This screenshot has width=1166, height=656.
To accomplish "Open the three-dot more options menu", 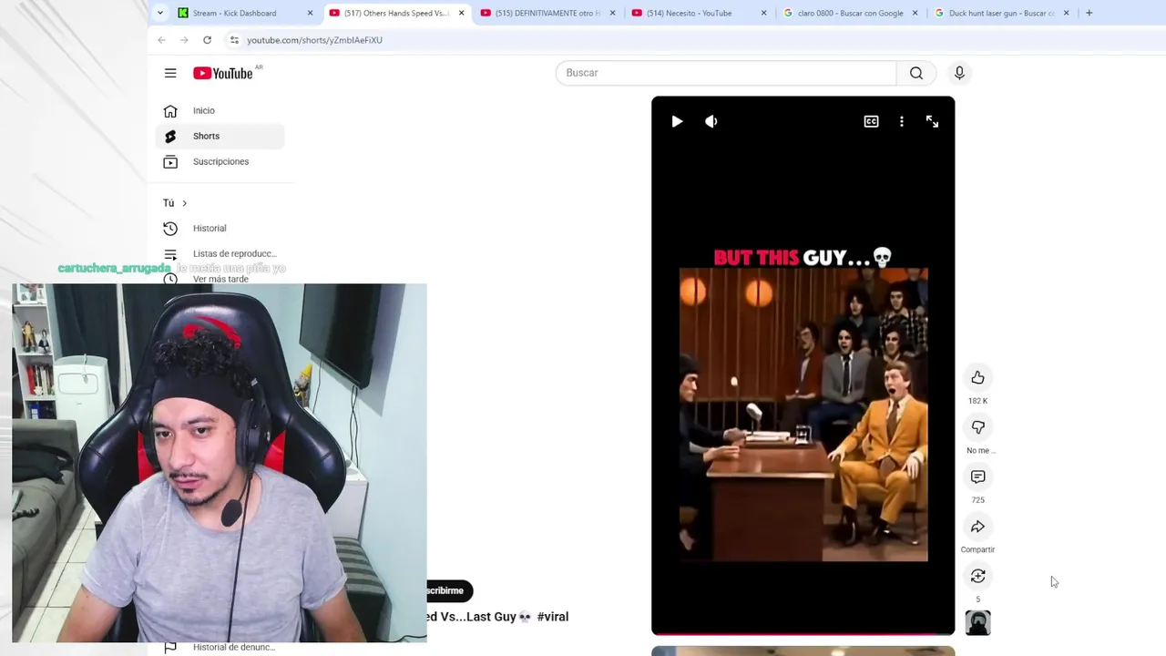I will tap(902, 121).
